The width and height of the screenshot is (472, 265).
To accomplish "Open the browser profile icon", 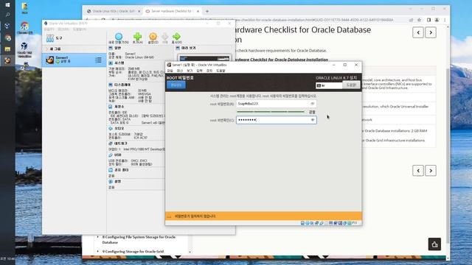I will tap(437, 20).
